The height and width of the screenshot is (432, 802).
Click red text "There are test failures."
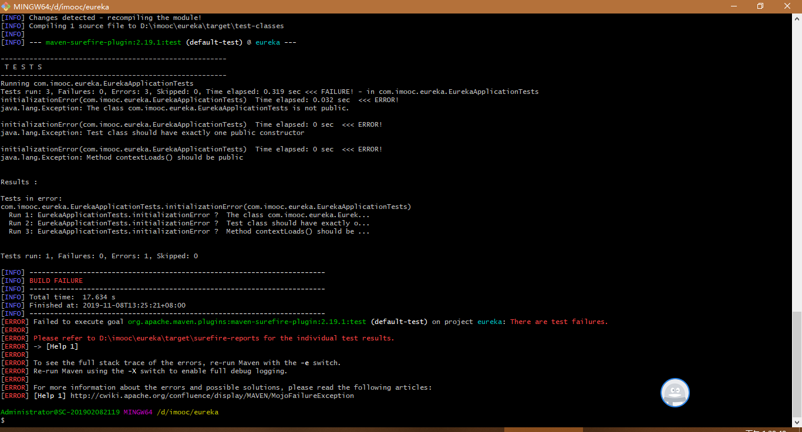point(559,322)
